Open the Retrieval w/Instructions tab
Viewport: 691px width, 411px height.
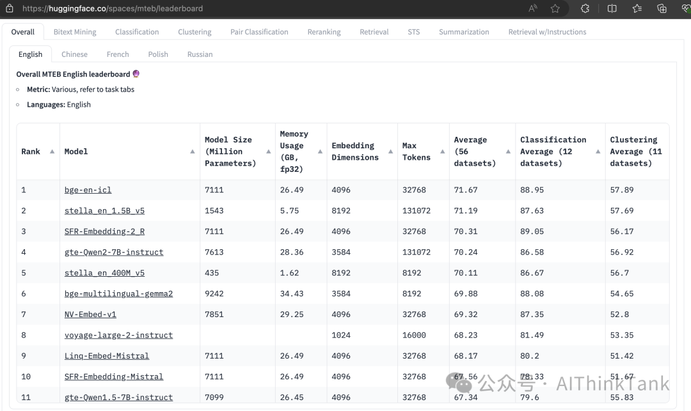[547, 32]
